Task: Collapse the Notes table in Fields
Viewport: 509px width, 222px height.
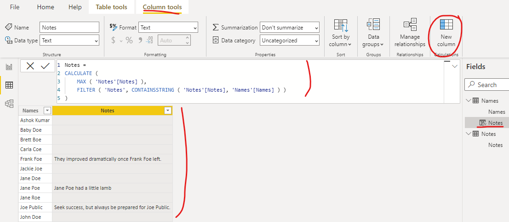Action: [469, 134]
